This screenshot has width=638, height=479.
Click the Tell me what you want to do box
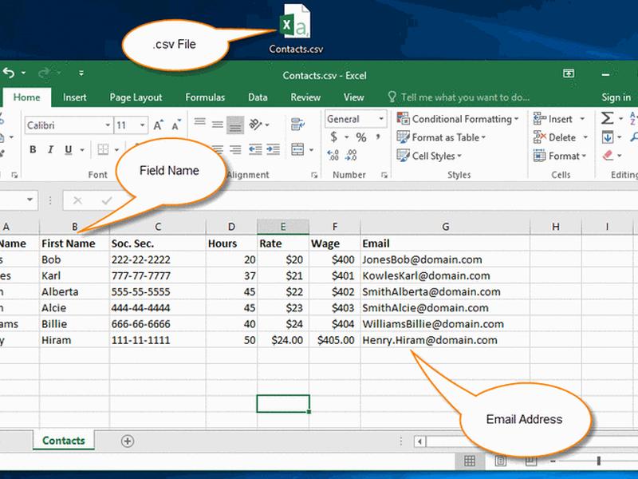click(459, 97)
